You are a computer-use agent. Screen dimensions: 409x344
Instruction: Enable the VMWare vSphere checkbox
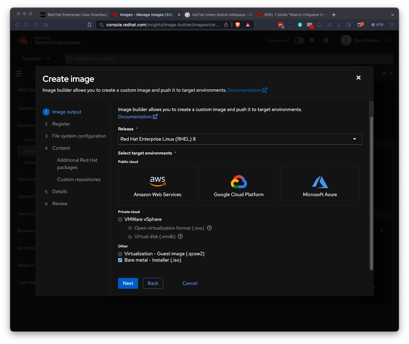[120, 219]
